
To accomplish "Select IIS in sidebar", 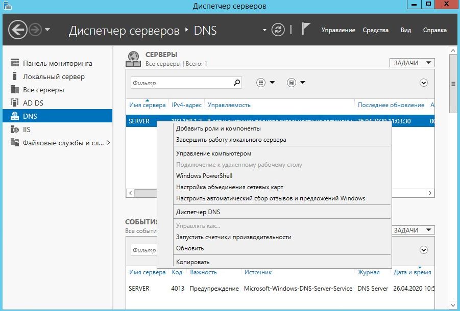I will click(58, 129).
